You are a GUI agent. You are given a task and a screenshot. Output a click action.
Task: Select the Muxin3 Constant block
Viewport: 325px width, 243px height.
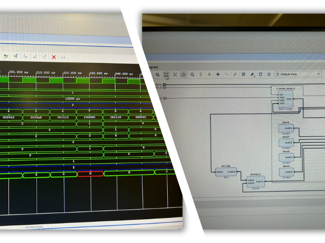click(x=286, y=172)
